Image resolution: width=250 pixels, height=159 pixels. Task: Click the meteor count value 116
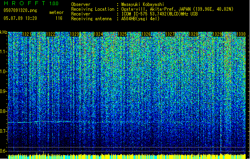tap(59, 18)
